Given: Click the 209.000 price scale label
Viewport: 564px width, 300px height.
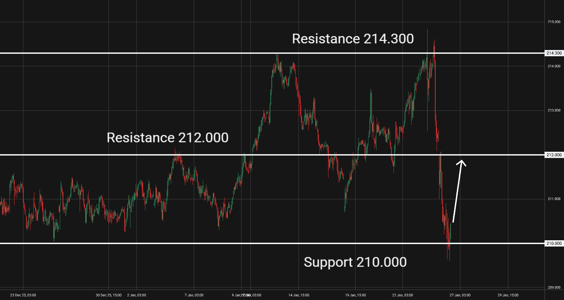Looking at the screenshot, I should tap(554, 287).
